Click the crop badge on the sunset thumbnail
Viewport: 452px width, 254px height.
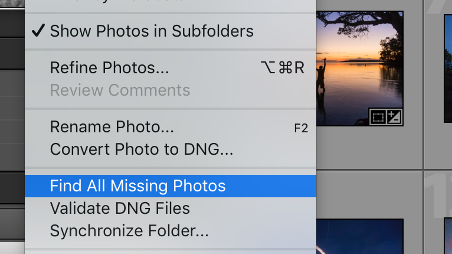[378, 117]
